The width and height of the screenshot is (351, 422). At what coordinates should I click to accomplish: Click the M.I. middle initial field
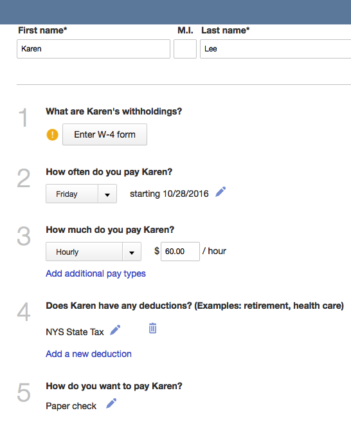(x=185, y=49)
